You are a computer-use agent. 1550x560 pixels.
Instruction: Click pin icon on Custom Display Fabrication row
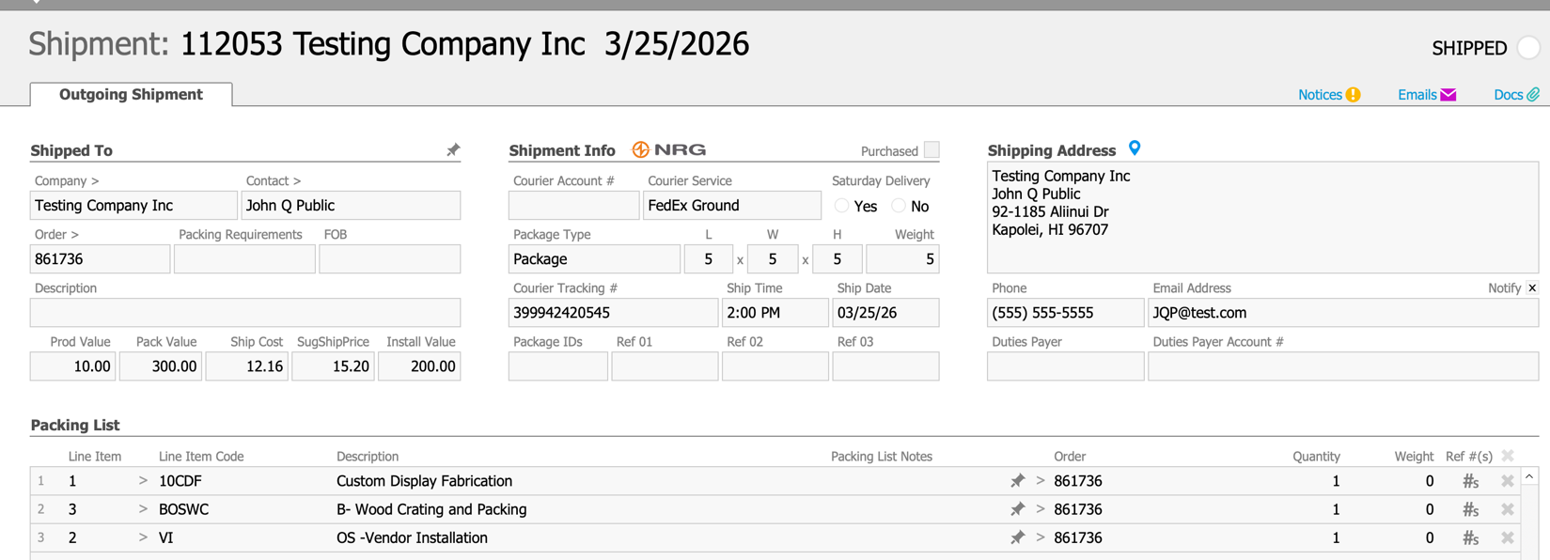point(1017,481)
